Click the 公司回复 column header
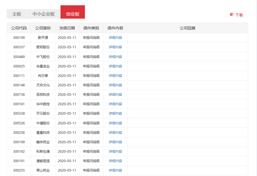This screenshot has width=257, height=176. pyautogui.click(x=188, y=28)
